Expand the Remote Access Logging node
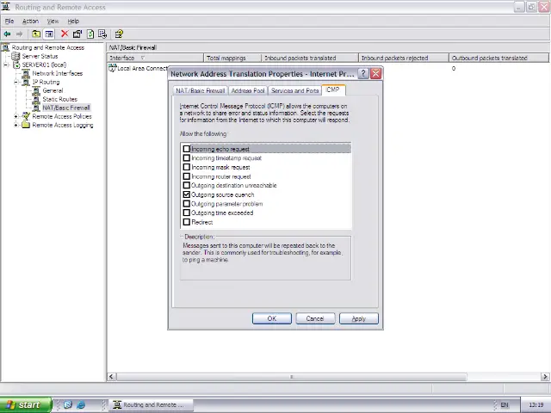The width and height of the screenshot is (551, 413). (16, 125)
